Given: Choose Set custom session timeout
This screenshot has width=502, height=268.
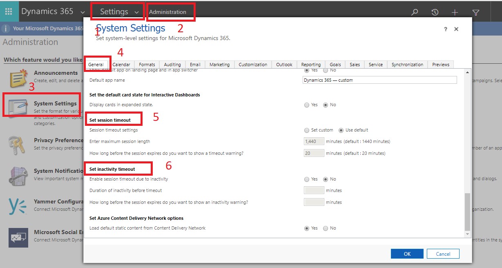Looking at the screenshot, I should (x=307, y=130).
